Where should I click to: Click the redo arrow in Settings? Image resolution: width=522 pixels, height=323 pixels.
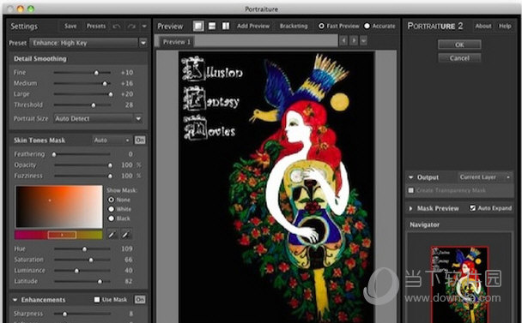[x=132, y=27]
